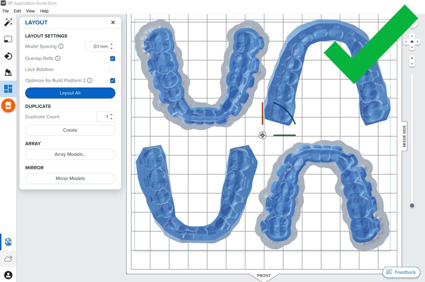Reset view with center eye icon
The width and height of the screenshot is (425, 282).
point(412,41)
